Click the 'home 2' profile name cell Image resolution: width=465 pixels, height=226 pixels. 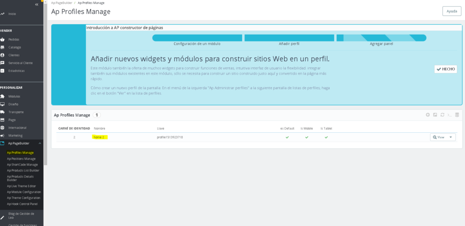coord(99,137)
